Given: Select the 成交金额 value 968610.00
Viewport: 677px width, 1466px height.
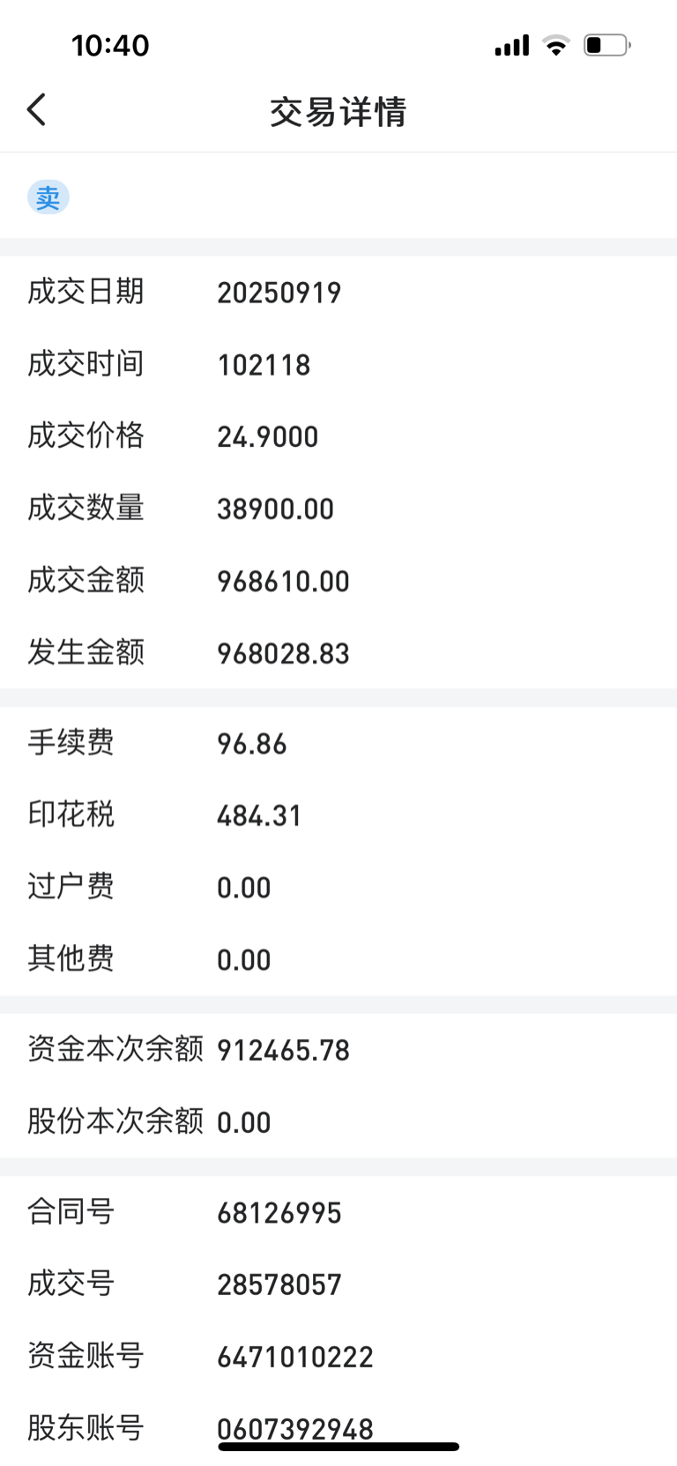Looking at the screenshot, I should tap(284, 582).
